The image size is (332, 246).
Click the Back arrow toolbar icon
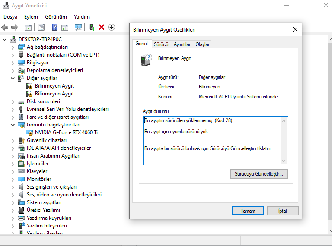pyautogui.click(x=5, y=27)
